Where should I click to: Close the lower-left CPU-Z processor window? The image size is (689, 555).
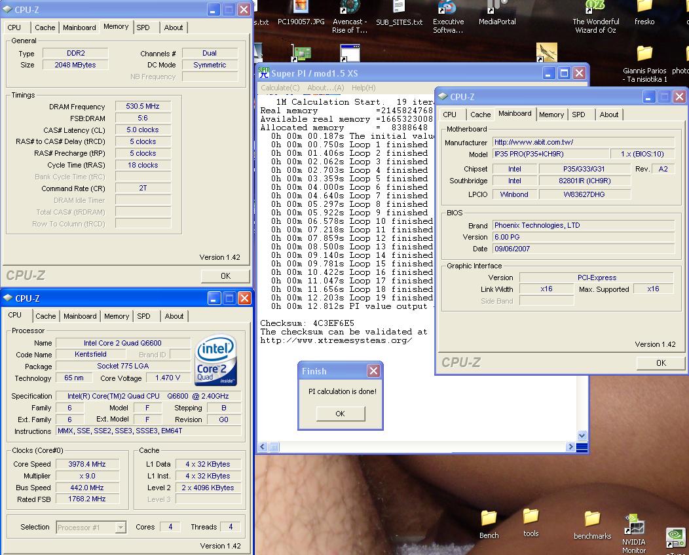click(244, 298)
